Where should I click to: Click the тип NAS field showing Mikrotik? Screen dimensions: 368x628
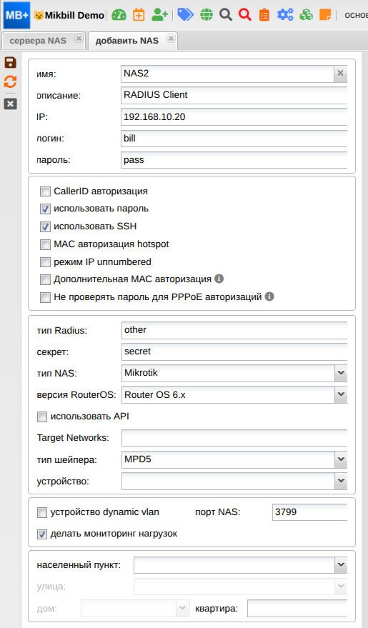[228, 373]
